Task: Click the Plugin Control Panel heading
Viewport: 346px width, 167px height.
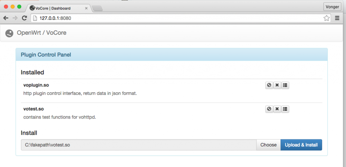Action: [46, 55]
